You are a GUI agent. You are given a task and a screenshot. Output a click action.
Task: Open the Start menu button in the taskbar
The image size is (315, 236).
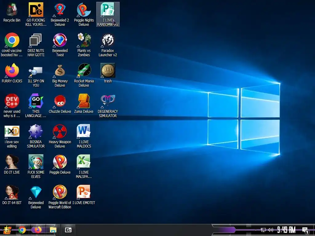click(7, 230)
